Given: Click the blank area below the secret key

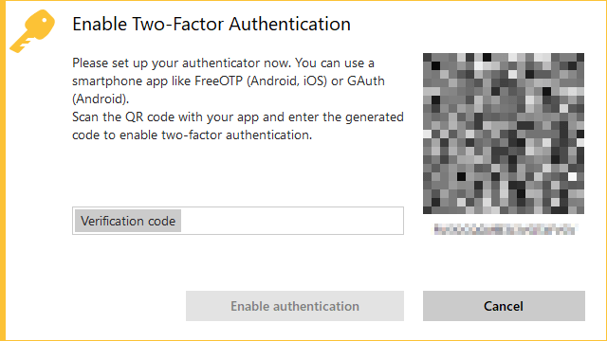Looking at the screenshot, I should (504, 262).
